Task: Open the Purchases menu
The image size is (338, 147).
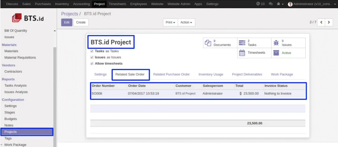Action: (x=43, y=4)
